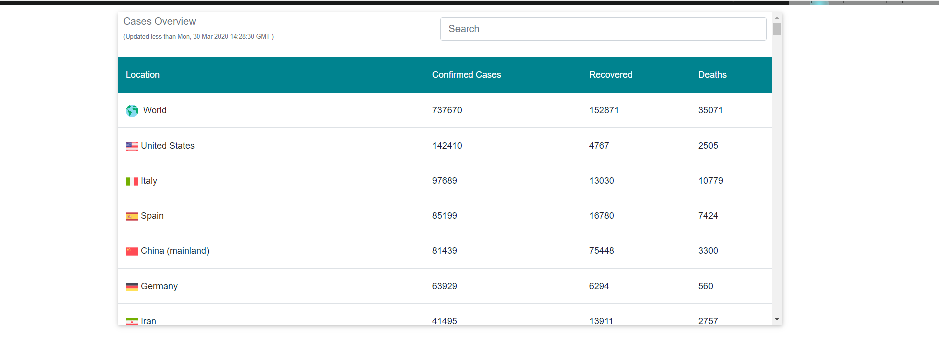
Task: Select the World row label
Action: pyautogui.click(x=155, y=110)
